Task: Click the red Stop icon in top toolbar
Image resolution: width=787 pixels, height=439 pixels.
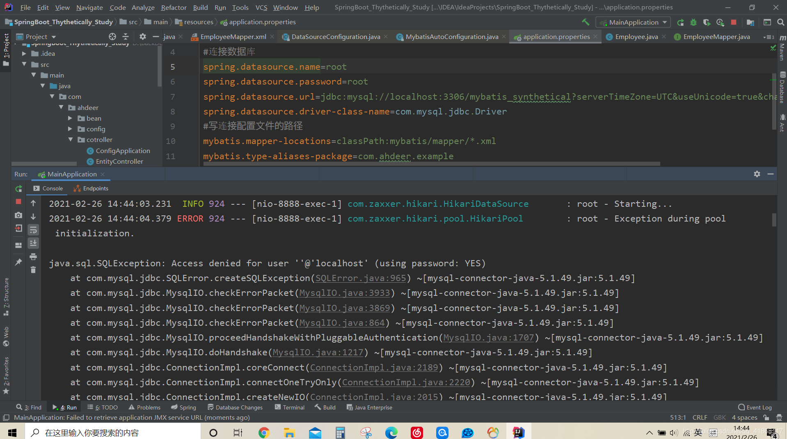Action: 734,22
